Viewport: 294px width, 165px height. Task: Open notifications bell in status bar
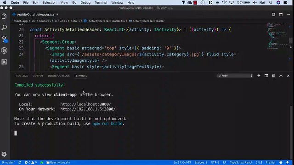pyautogui.click(x=288, y=162)
